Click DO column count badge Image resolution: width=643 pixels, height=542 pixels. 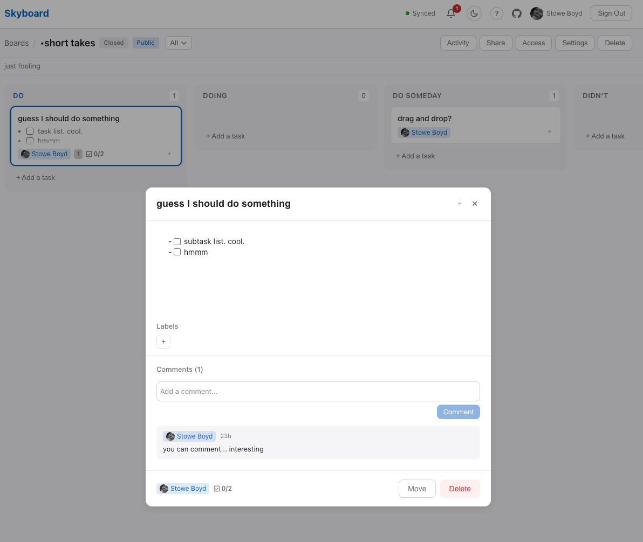[x=174, y=96]
